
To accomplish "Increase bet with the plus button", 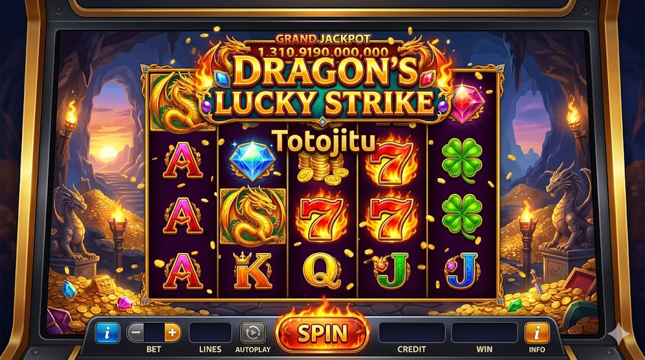I will (x=173, y=332).
